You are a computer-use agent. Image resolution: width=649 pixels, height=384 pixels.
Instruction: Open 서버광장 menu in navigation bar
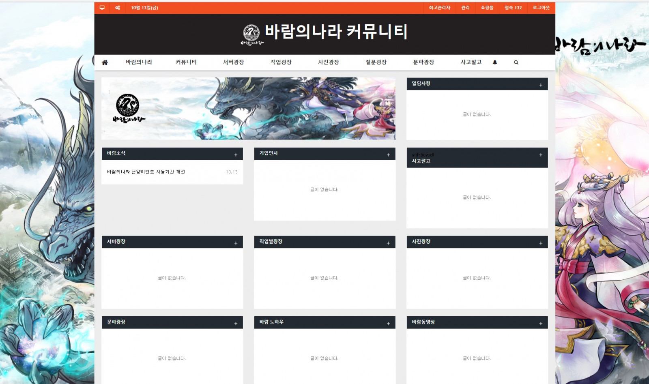pyautogui.click(x=233, y=62)
